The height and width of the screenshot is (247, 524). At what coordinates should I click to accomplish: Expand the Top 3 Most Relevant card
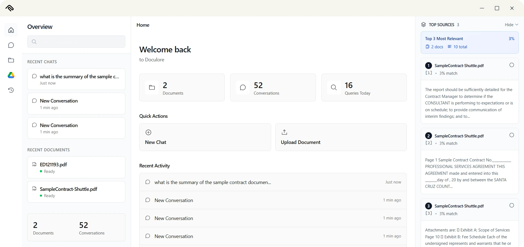469,43
